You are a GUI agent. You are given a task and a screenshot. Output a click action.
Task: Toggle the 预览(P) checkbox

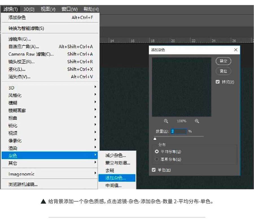pos(218,82)
